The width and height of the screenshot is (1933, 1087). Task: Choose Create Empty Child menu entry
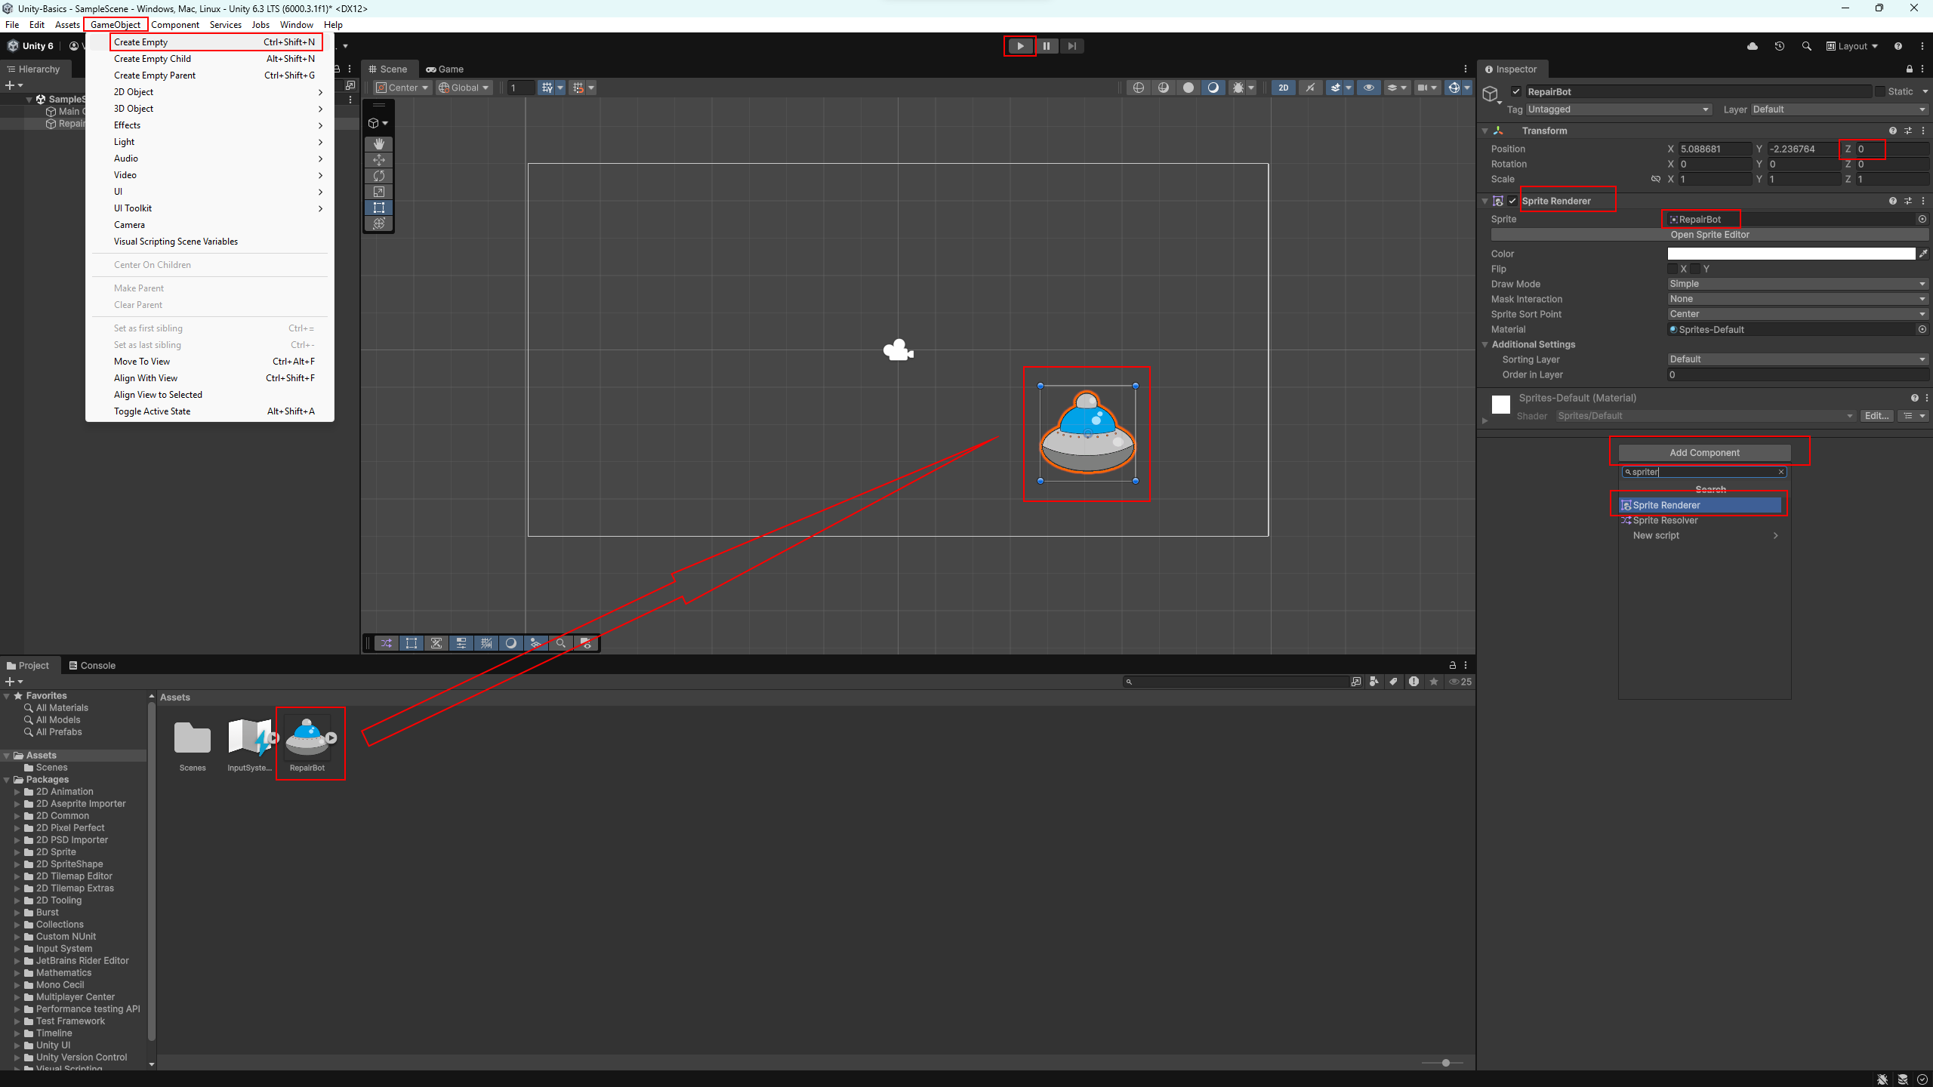click(x=153, y=59)
